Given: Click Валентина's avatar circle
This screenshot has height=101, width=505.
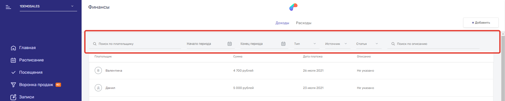Looking at the screenshot, I should pyautogui.click(x=98, y=71).
